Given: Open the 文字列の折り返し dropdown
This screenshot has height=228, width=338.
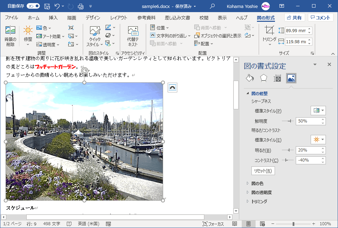Looking at the screenshot, I should click(x=170, y=36).
